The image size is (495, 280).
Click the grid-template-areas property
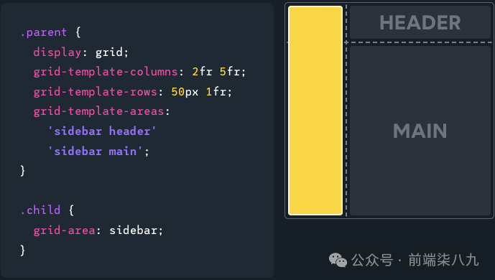click(99, 111)
